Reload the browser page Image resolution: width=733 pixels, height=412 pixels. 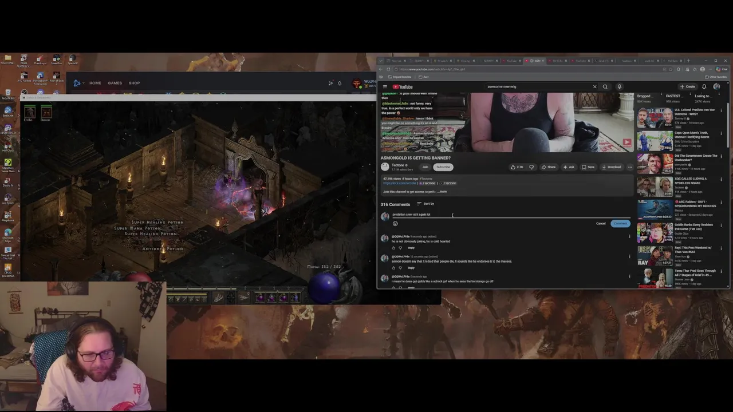[388, 69]
